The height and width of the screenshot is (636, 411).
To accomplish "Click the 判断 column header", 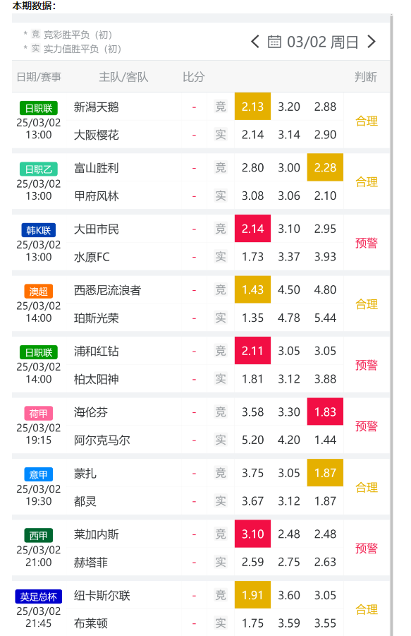I will click(x=366, y=77).
